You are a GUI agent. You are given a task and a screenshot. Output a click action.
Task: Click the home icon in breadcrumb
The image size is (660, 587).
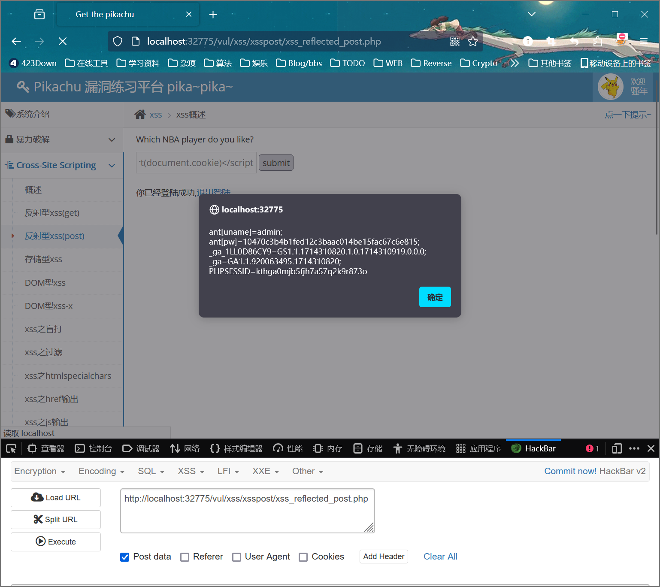click(140, 115)
